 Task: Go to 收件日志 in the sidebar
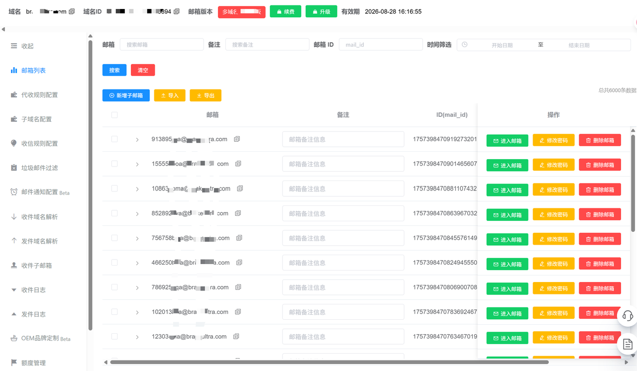(x=33, y=290)
